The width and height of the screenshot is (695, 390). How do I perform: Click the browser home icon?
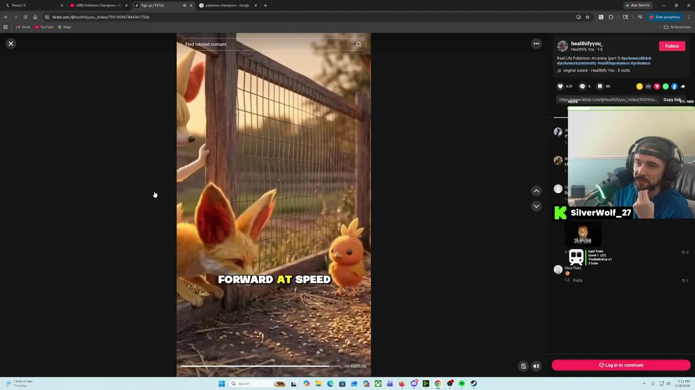click(x=35, y=17)
